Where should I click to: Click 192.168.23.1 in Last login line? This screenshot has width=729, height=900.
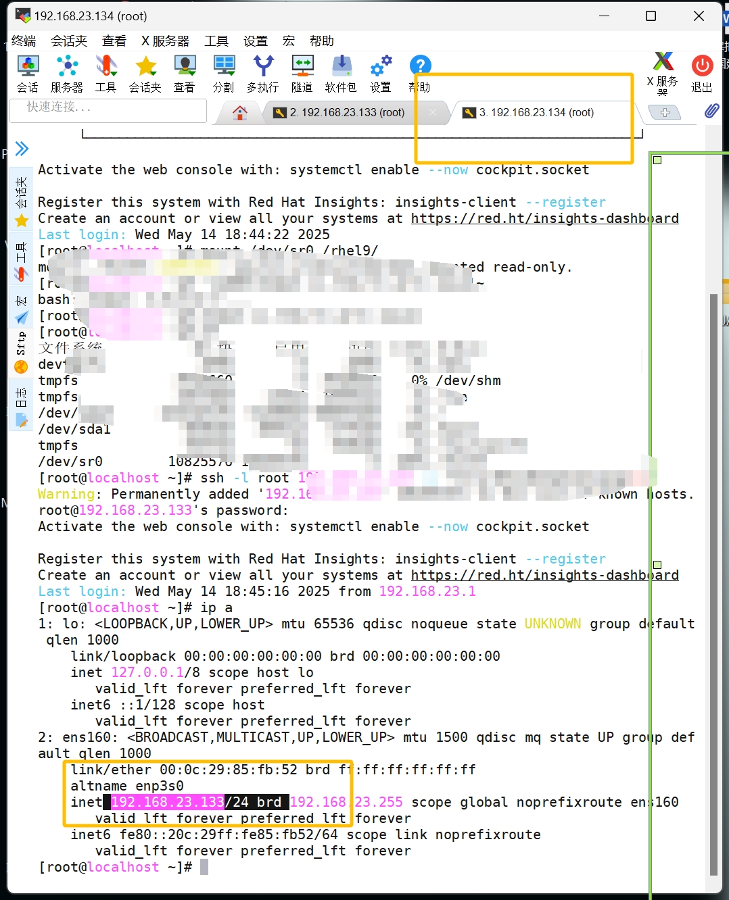point(427,591)
